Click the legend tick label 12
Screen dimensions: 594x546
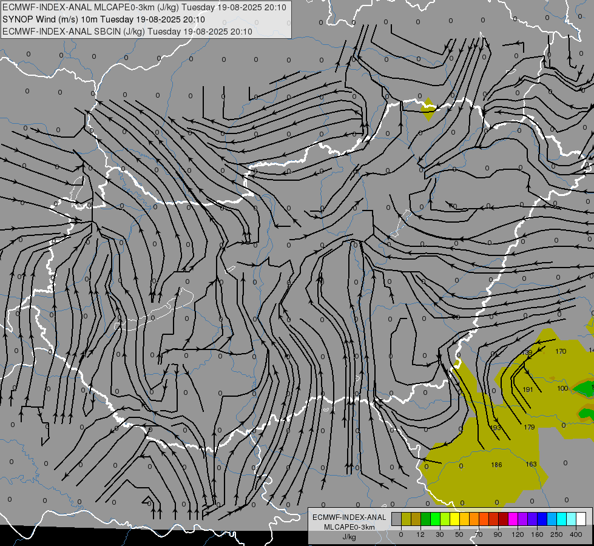point(420,534)
